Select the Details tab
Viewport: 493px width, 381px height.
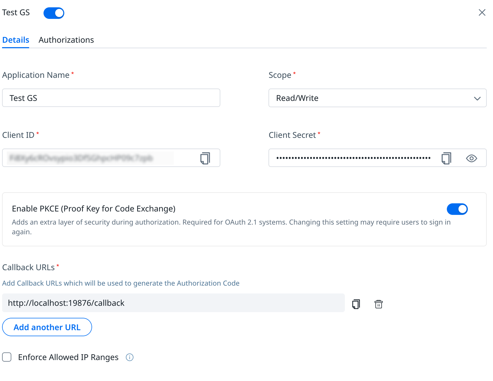[x=16, y=40]
